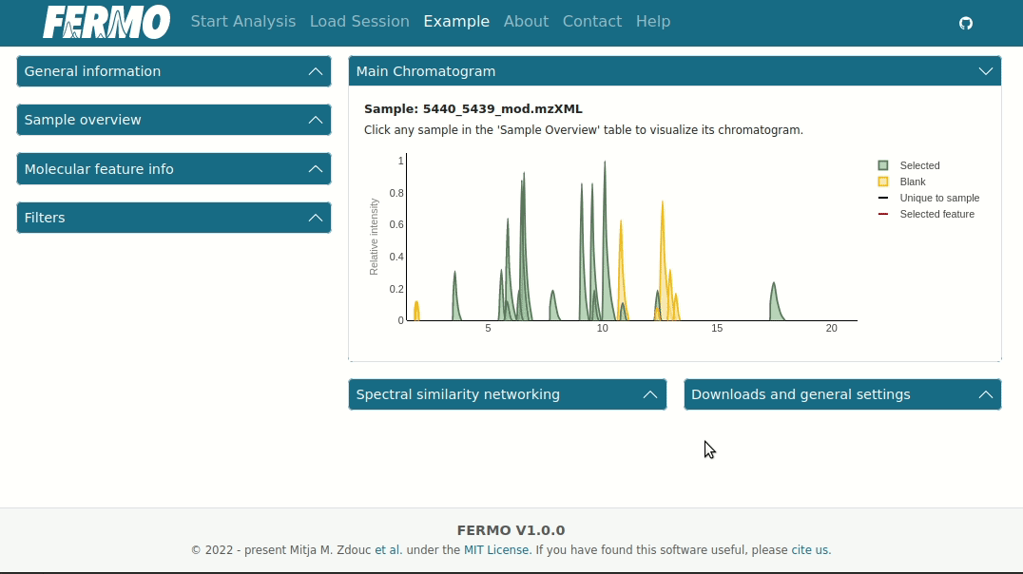Open the About page
1023x574 pixels.
point(526,22)
